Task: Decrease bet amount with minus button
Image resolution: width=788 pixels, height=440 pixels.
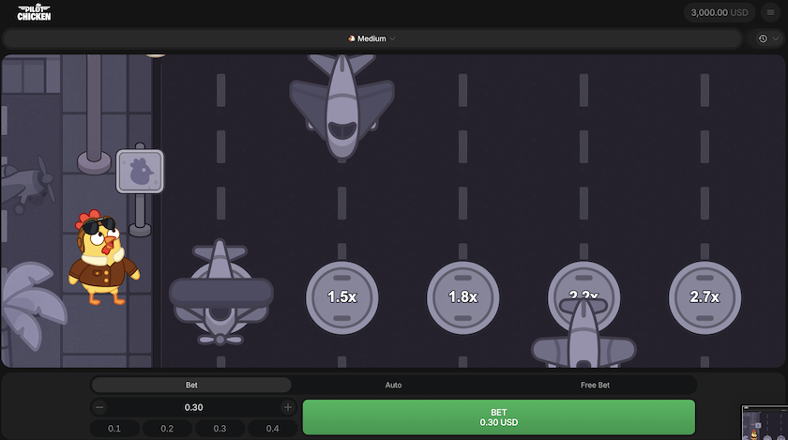Action: click(x=99, y=407)
